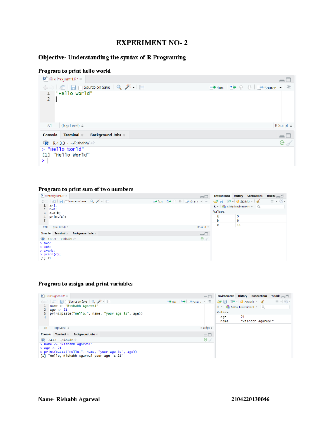This screenshot has height=421, width=325.
Task: Click the compile report notebook icon in first editor
Action: pos(142,87)
